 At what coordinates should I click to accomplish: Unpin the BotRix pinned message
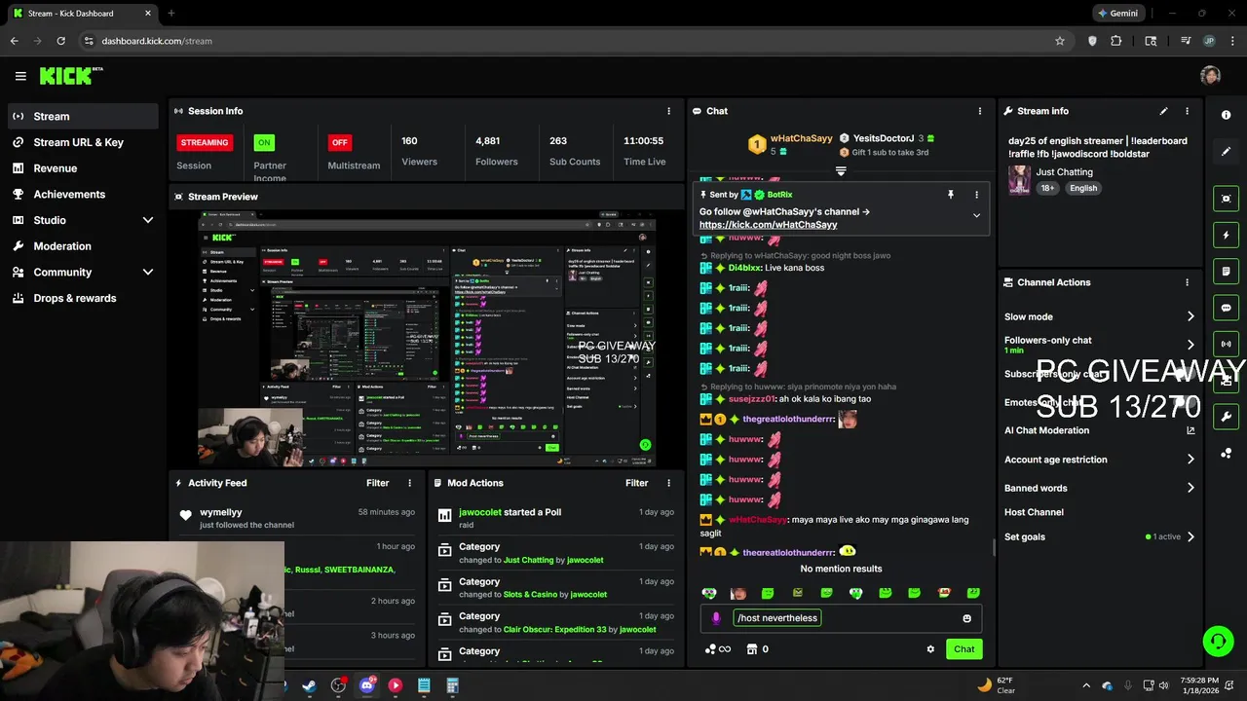pyautogui.click(x=951, y=195)
